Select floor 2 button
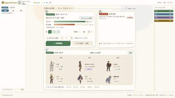Viewport: 175px width, 98px height. [x=54, y=32]
